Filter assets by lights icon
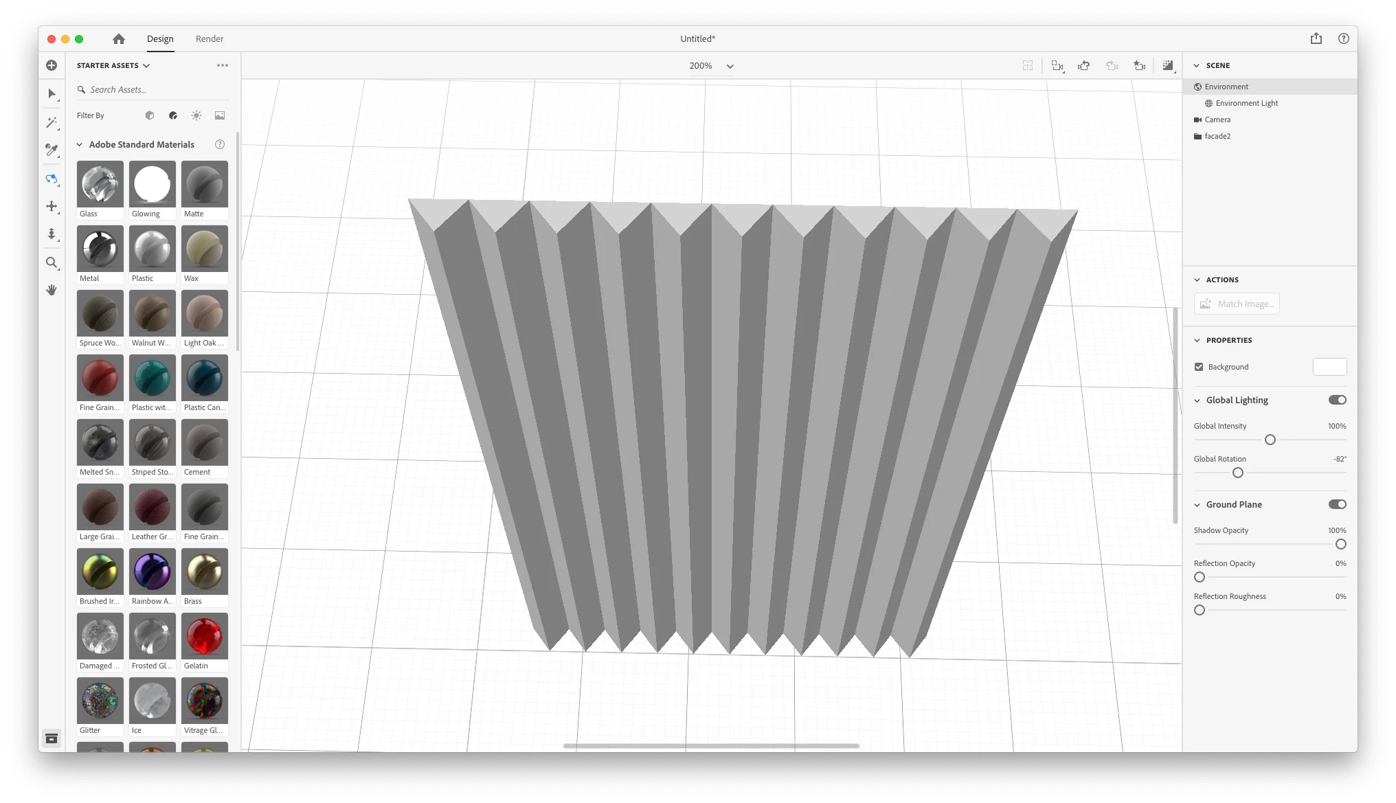The width and height of the screenshot is (1396, 803). click(196, 115)
